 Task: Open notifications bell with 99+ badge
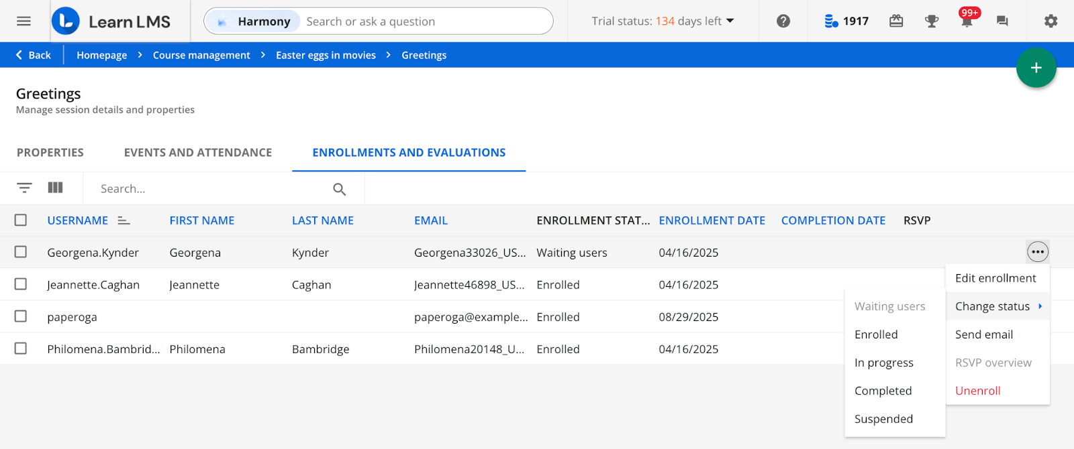(967, 21)
